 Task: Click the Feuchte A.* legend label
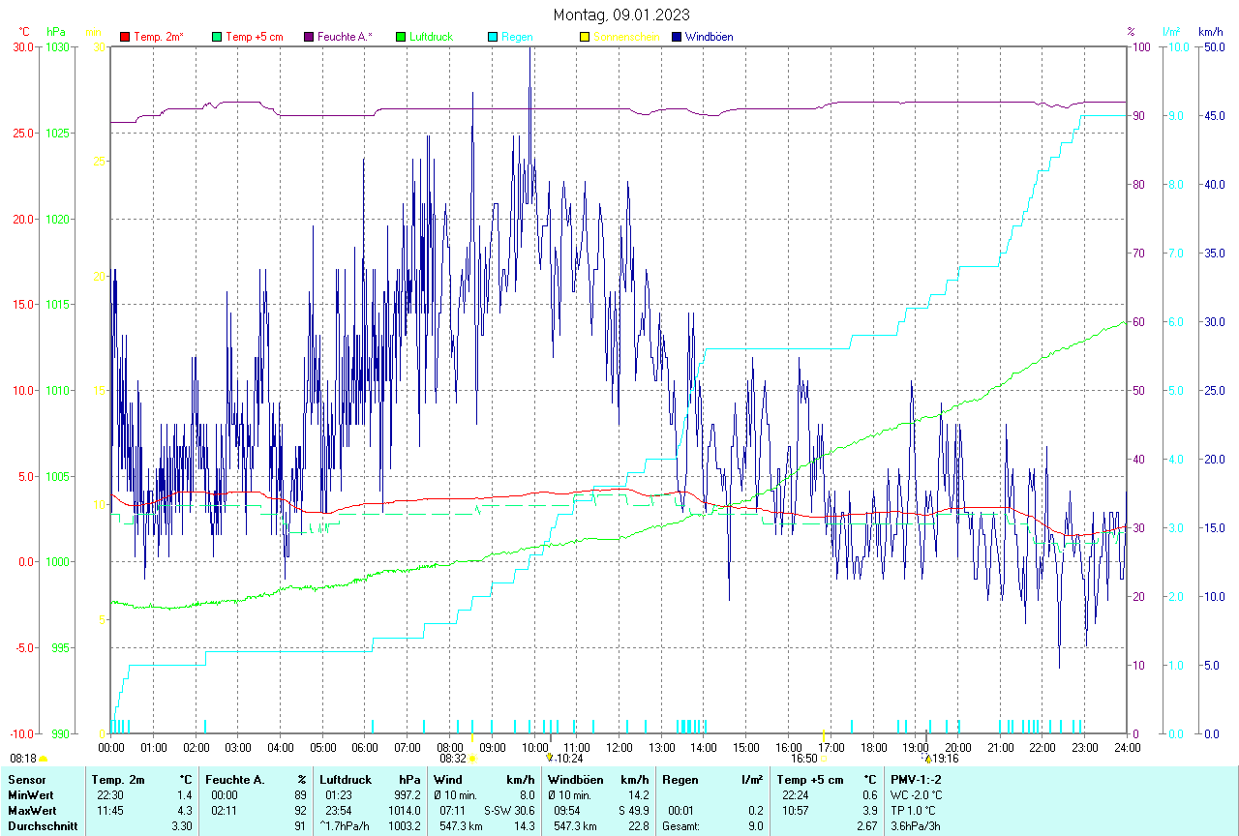(345, 37)
